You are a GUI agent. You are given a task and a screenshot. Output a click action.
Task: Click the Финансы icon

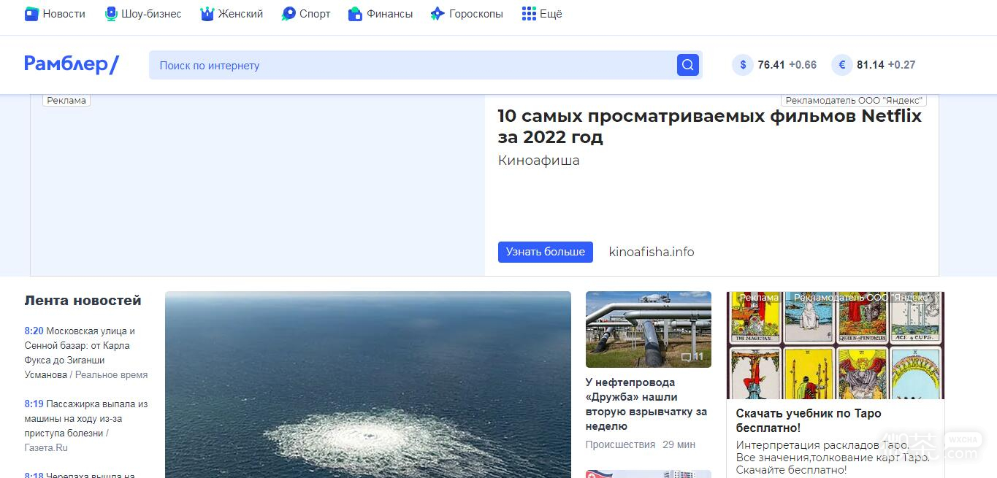pos(355,14)
